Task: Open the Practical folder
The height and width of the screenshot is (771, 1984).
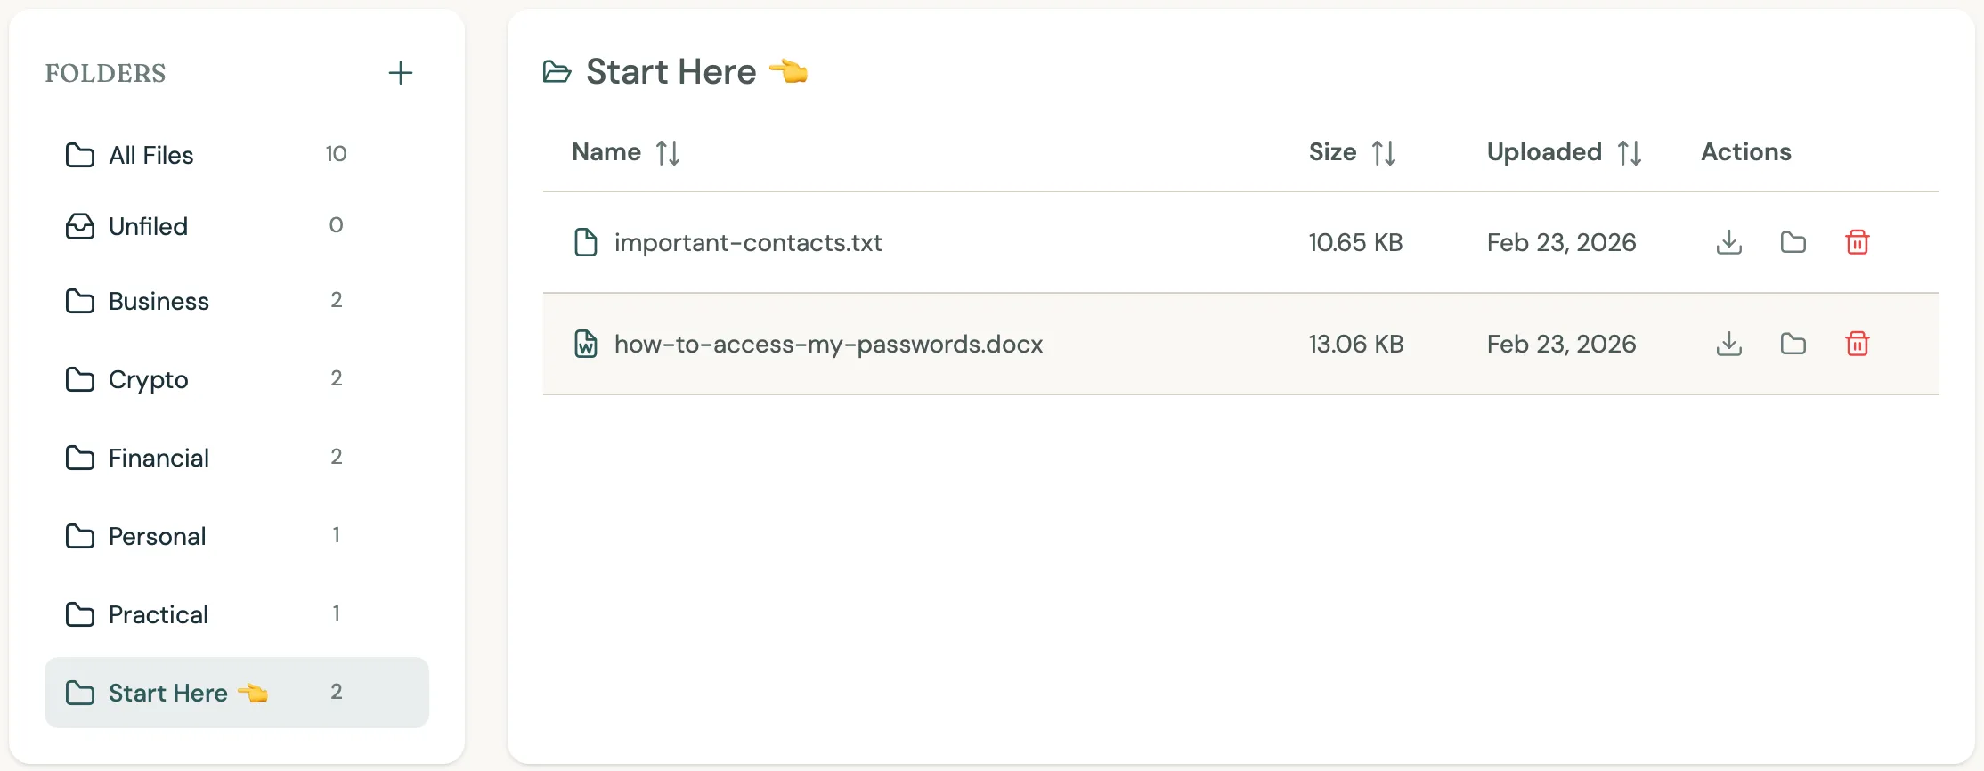Action: pos(158,614)
